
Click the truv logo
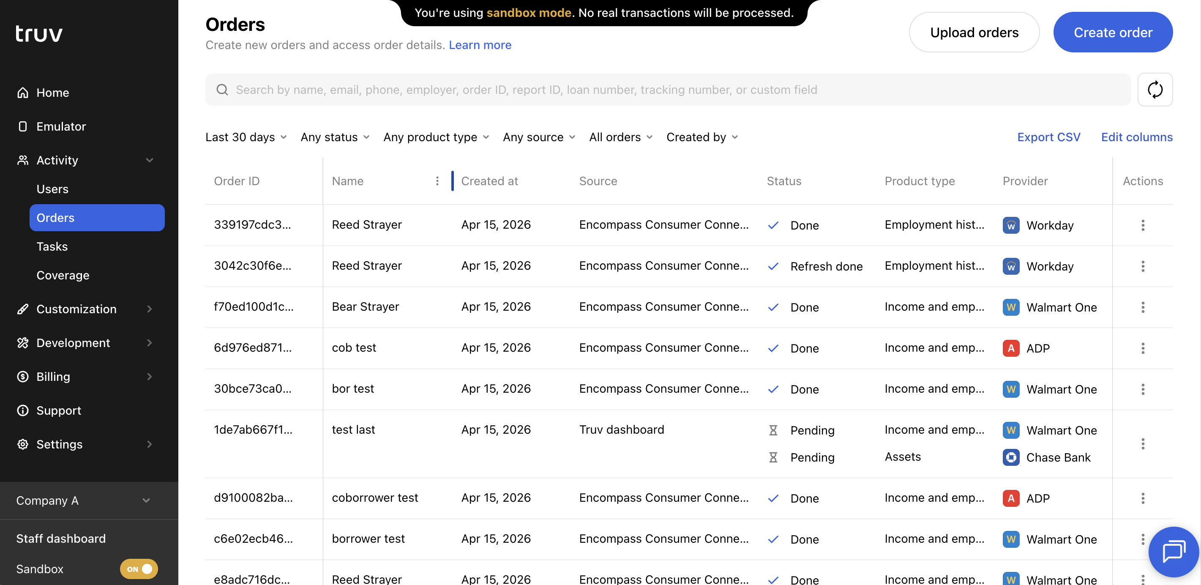39,33
